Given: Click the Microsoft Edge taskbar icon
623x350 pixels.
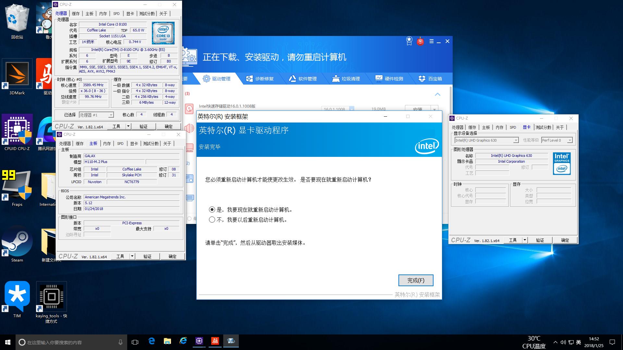Looking at the screenshot, I should click(151, 341).
